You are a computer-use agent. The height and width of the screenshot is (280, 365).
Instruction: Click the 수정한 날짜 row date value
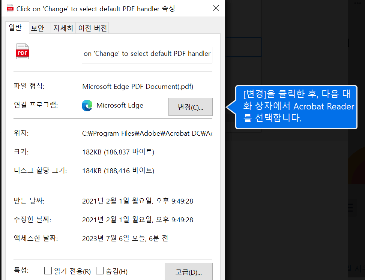138,220
